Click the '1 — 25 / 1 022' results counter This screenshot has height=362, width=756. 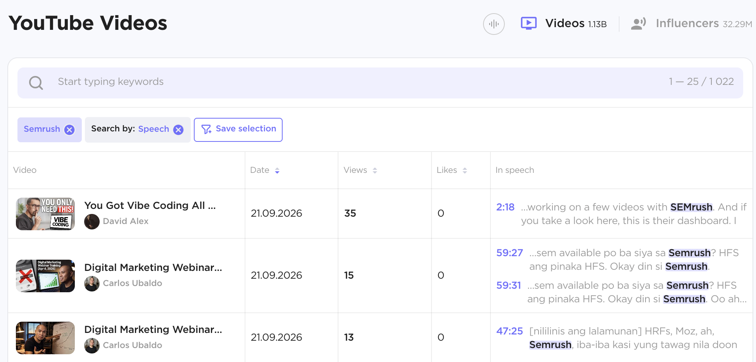[x=701, y=82]
